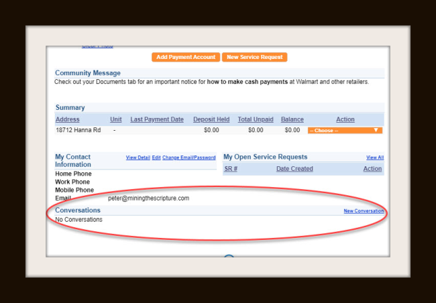Screen dimensions: 436x303
Task: Click the Work Phone label
Action: click(72, 182)
